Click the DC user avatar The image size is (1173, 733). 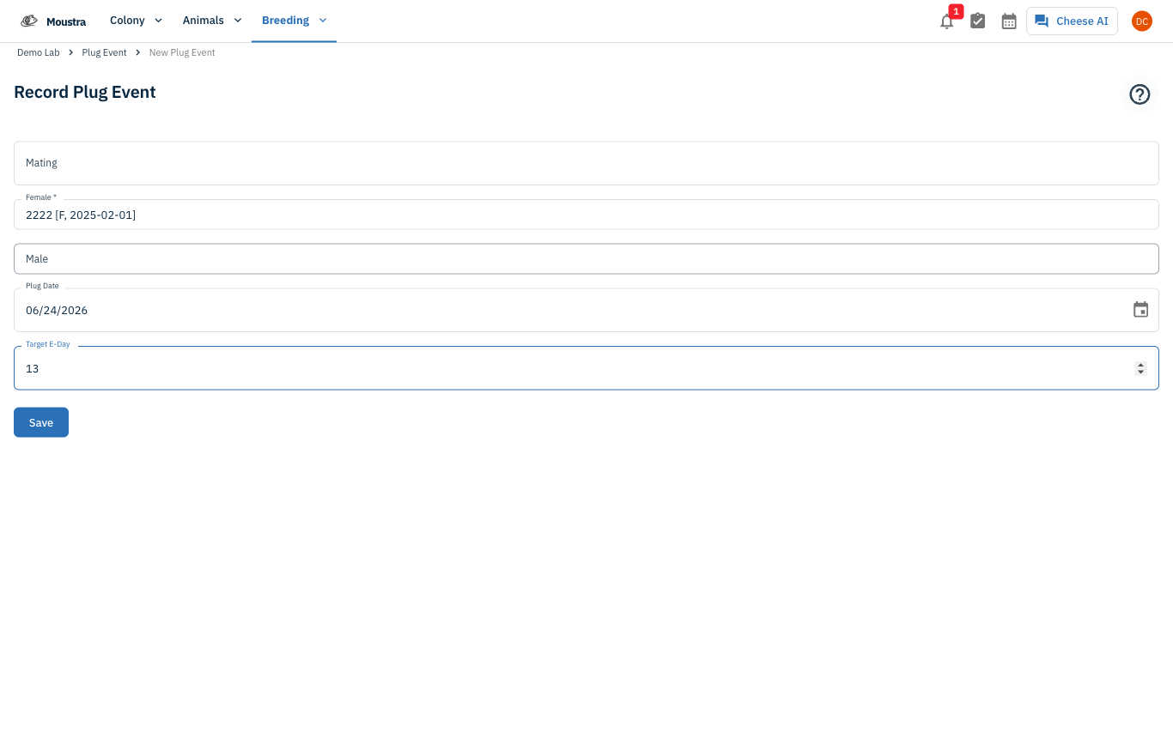pos(1141,21)
